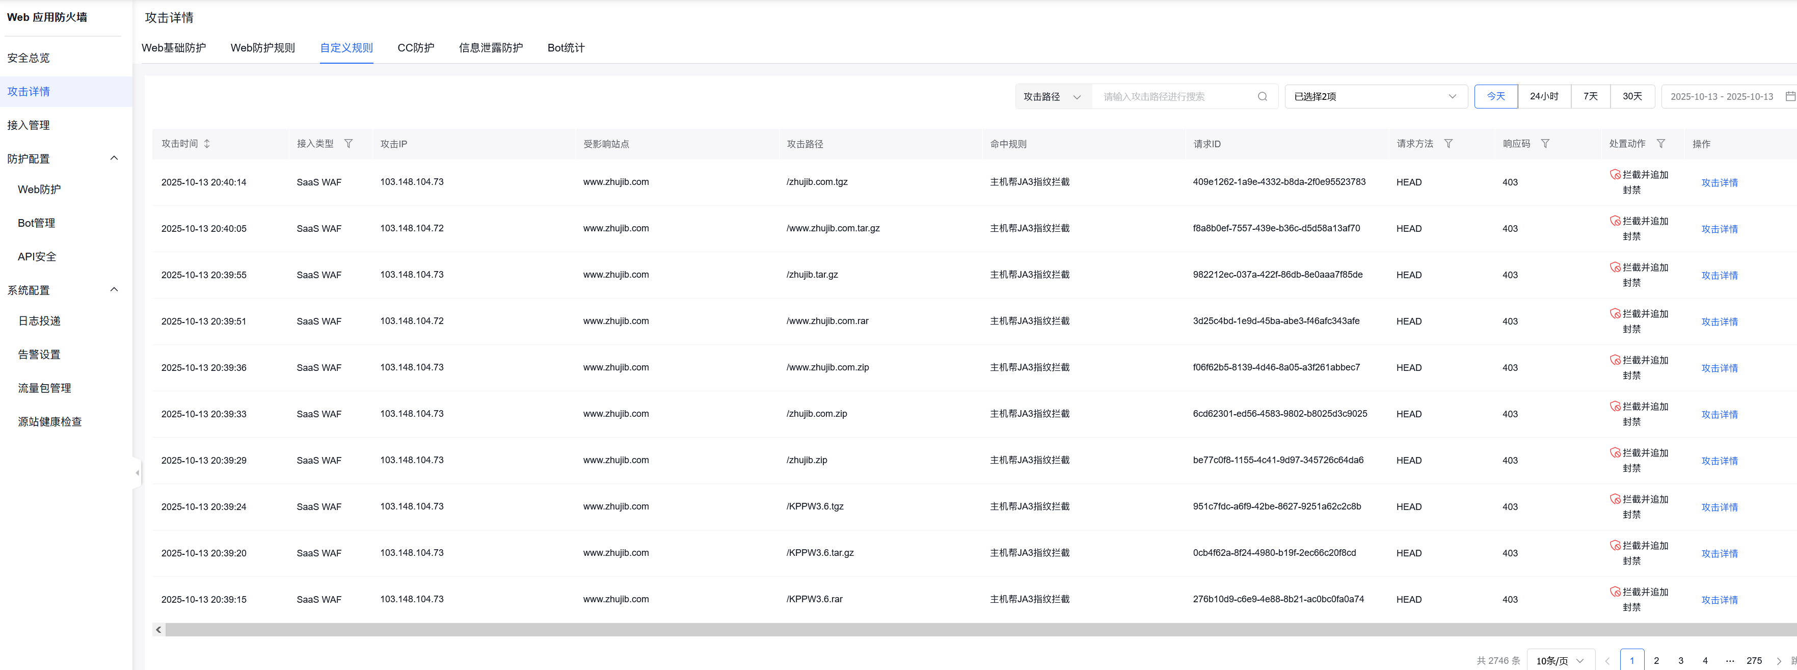Go to page 2 of results
The height and width of the screenshot is (670, 1797).
point(1656,660)
